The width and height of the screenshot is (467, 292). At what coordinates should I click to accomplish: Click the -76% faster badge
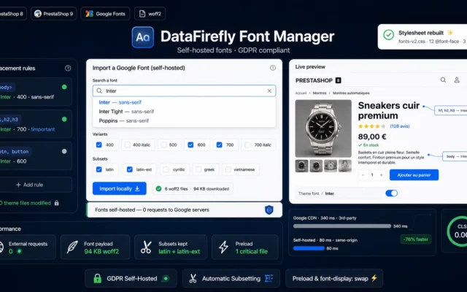point(416,239)
